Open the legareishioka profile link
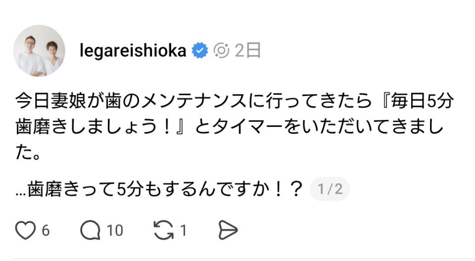Screen dimensions: 475x261 (x=133, y=51)
